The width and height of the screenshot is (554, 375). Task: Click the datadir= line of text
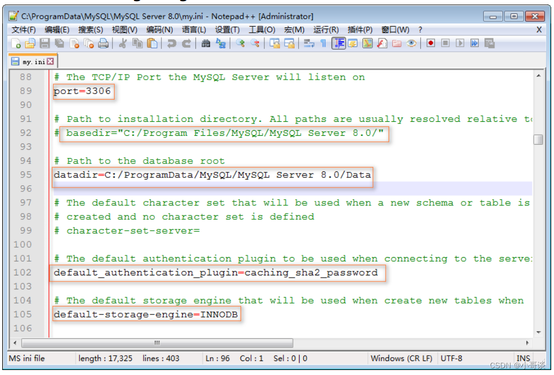pyautogui.click(x=212, y=175)
